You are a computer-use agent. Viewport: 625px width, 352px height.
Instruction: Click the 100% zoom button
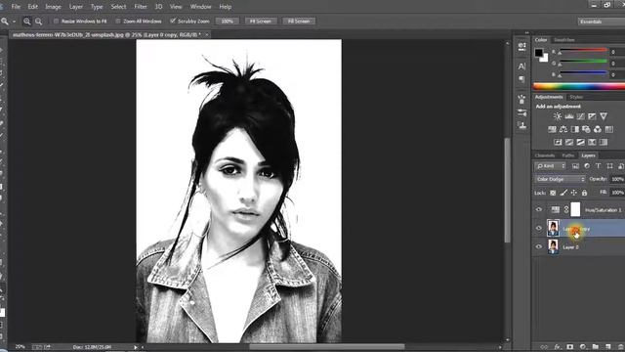(x=228, y=22)
